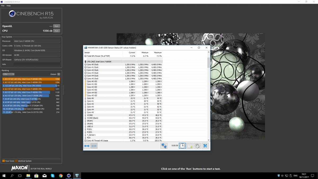The width and height of the screenshot is (318, 179).
Task: Open the File menu in Cinebench
Action: pyautogui.click(x=3, y=6)
